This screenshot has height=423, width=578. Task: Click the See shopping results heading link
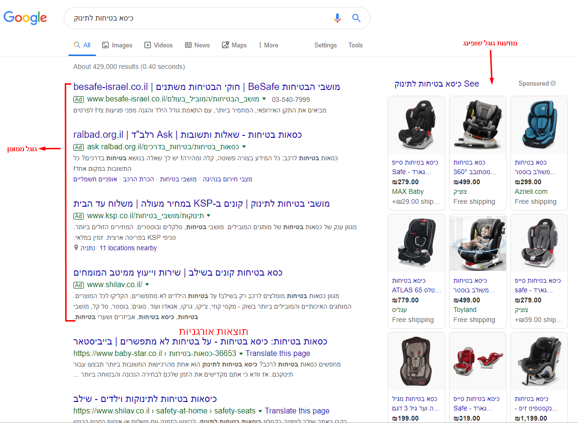(437, 84)
